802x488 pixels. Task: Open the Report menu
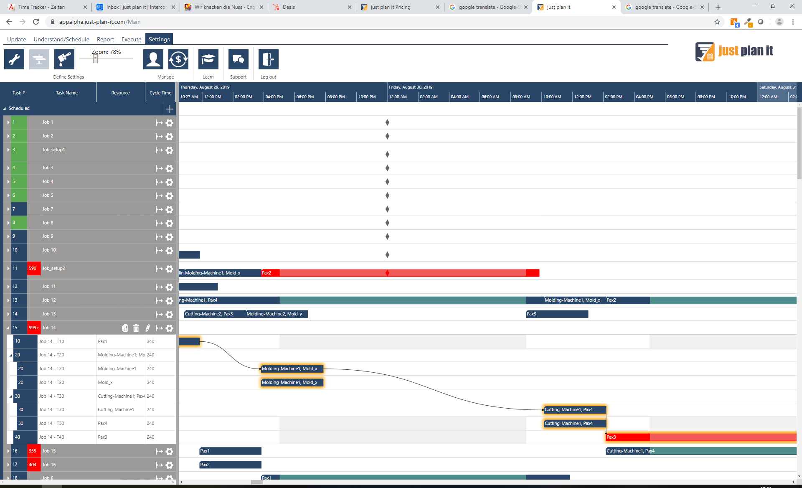click(104, 39)
